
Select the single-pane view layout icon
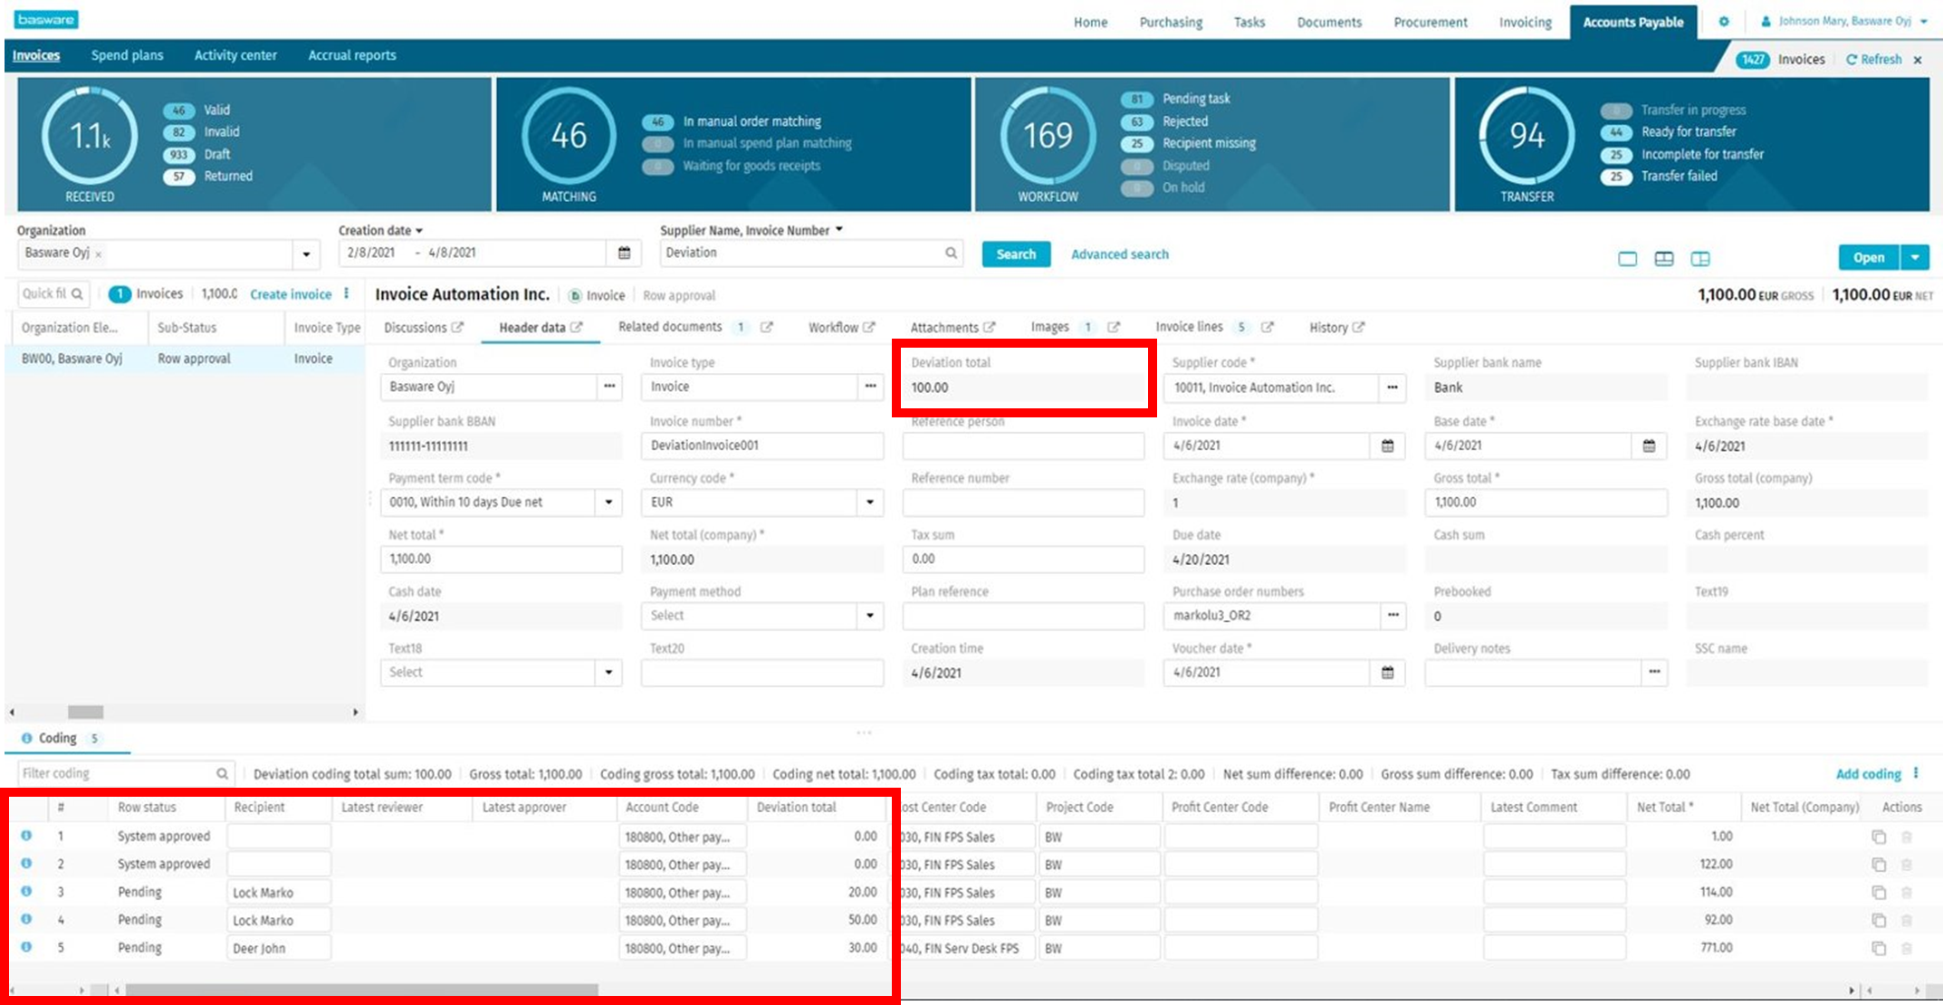[x=1626, y=258]
